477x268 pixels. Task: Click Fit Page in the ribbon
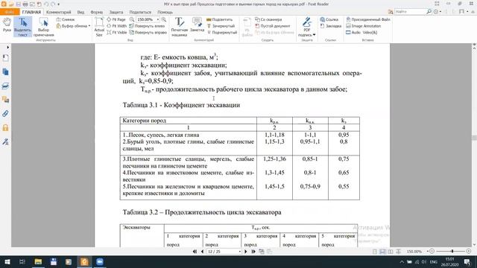[x=116, y=19]
